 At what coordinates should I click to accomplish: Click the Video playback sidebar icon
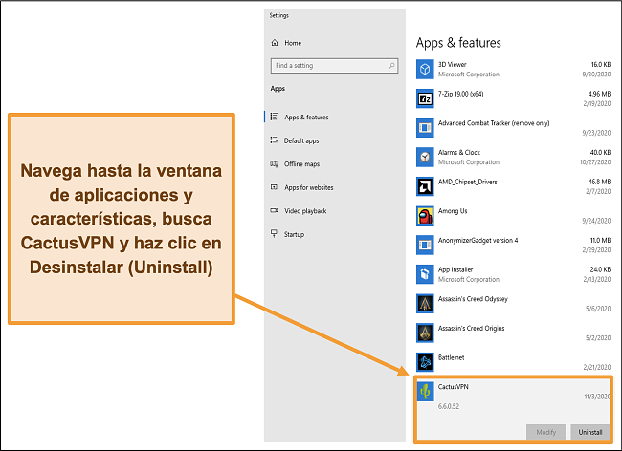[274, 210]
